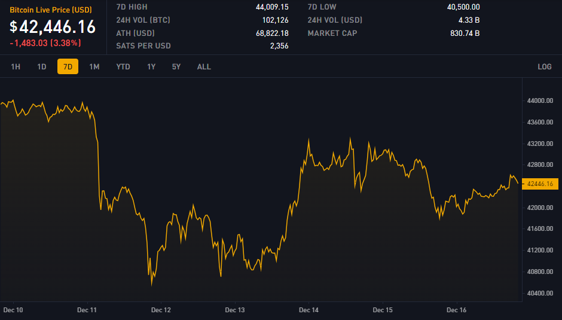Toggle LOG scale on the chart
The width and height of the screenshot is (562, 320).
pos(544,66)
